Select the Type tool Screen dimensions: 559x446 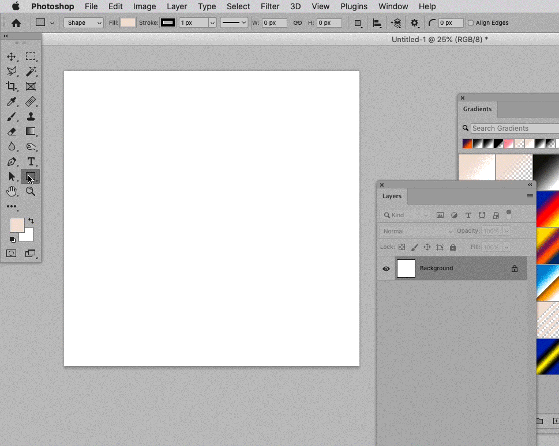(x=31, y=161)
